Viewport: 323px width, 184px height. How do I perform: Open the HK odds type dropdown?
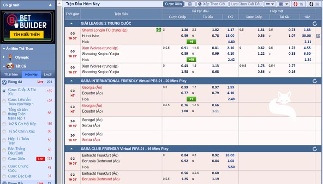tap(283, 4)
